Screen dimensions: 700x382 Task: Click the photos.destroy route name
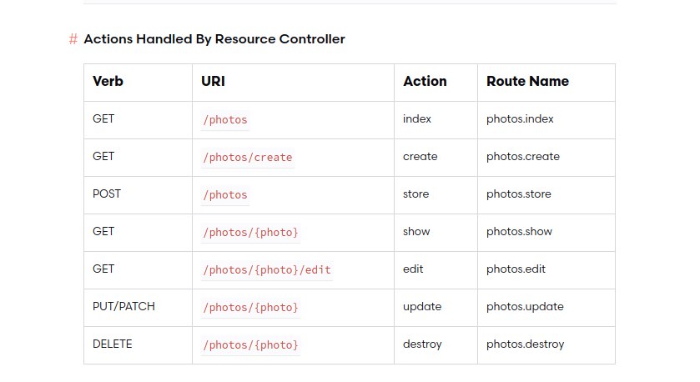coord(525,344)
